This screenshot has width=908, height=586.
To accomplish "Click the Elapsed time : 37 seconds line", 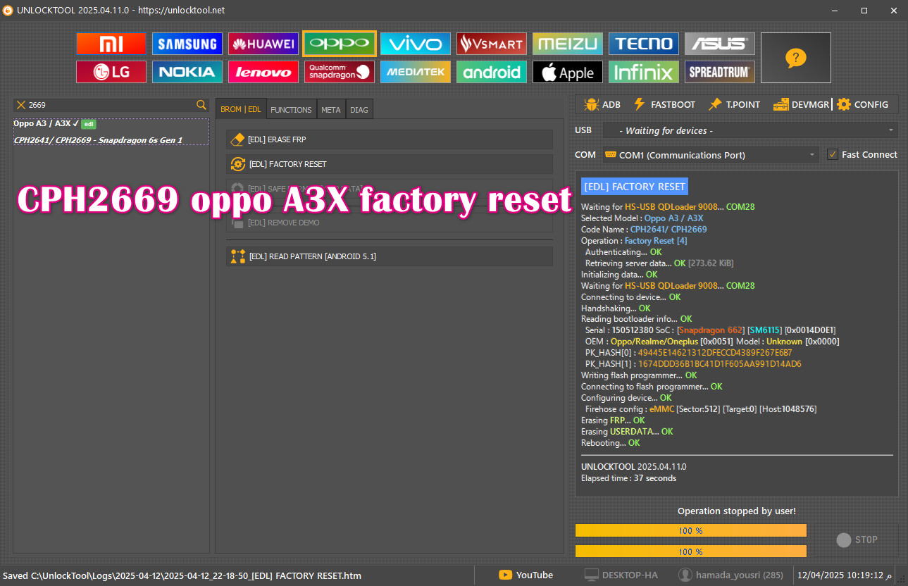I will point(628,478).
